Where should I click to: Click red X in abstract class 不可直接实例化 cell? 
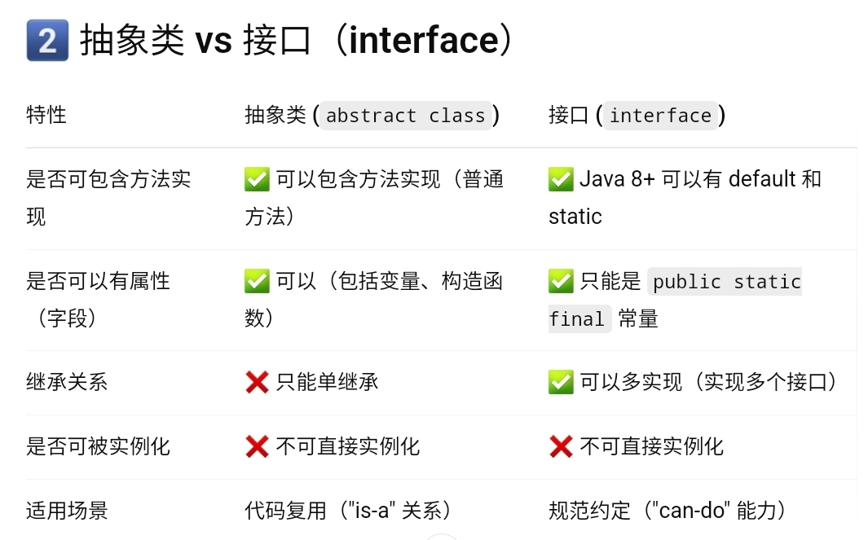[257, 446]
